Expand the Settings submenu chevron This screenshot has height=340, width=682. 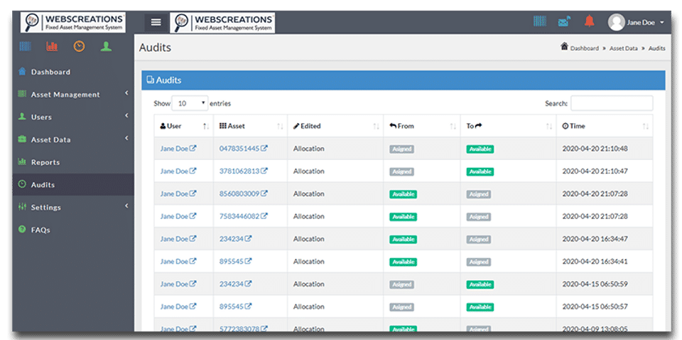126,206
